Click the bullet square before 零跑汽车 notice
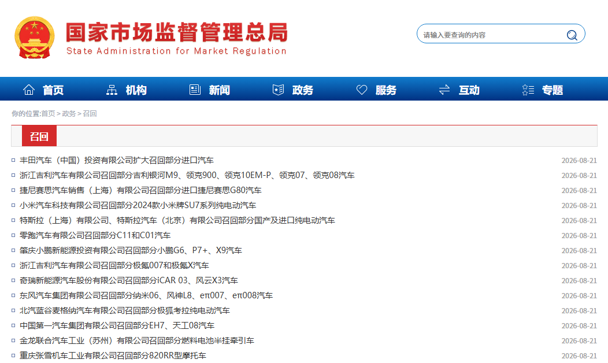The height and width of the screenshot is (363, 608). click(x=13, y=235)
